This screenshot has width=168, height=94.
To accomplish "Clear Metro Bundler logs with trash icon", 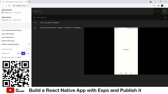I will 165,17.
